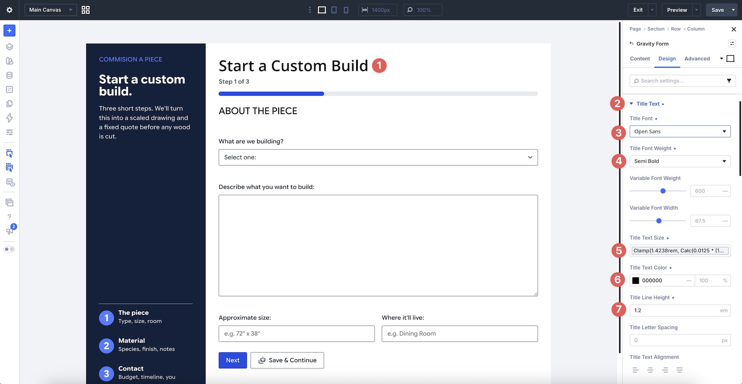Click the 100% zoom field

coord(423,10)
